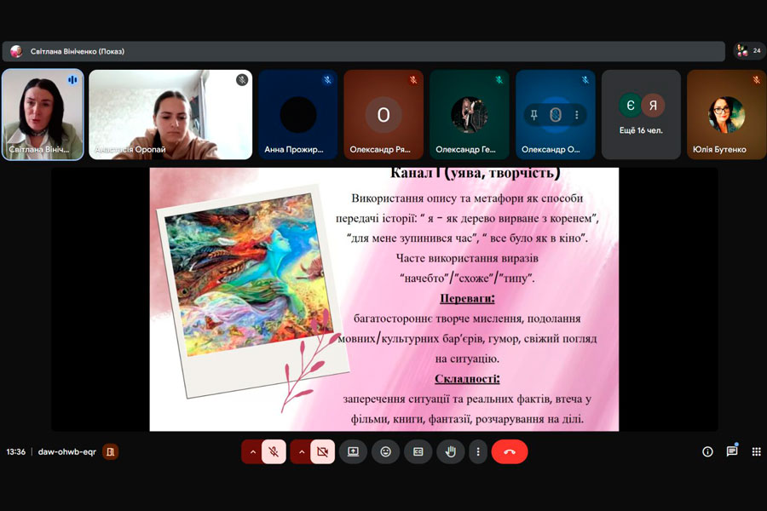Click the orange icon next to meeting code
The width and height of the screenshot is (767, 511).
(111, 452)
